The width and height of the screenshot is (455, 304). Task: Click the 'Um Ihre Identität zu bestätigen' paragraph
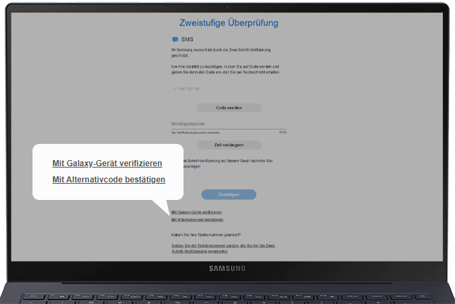click(x=225, y=70)
